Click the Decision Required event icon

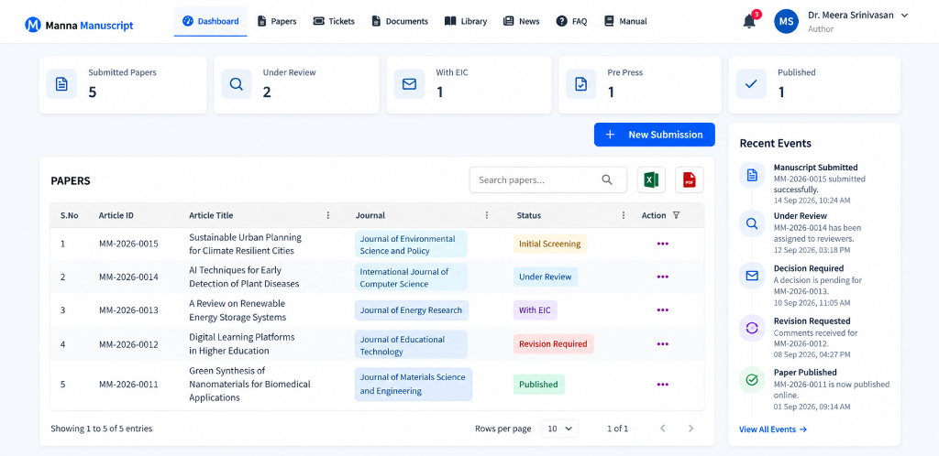coord(752,276)
